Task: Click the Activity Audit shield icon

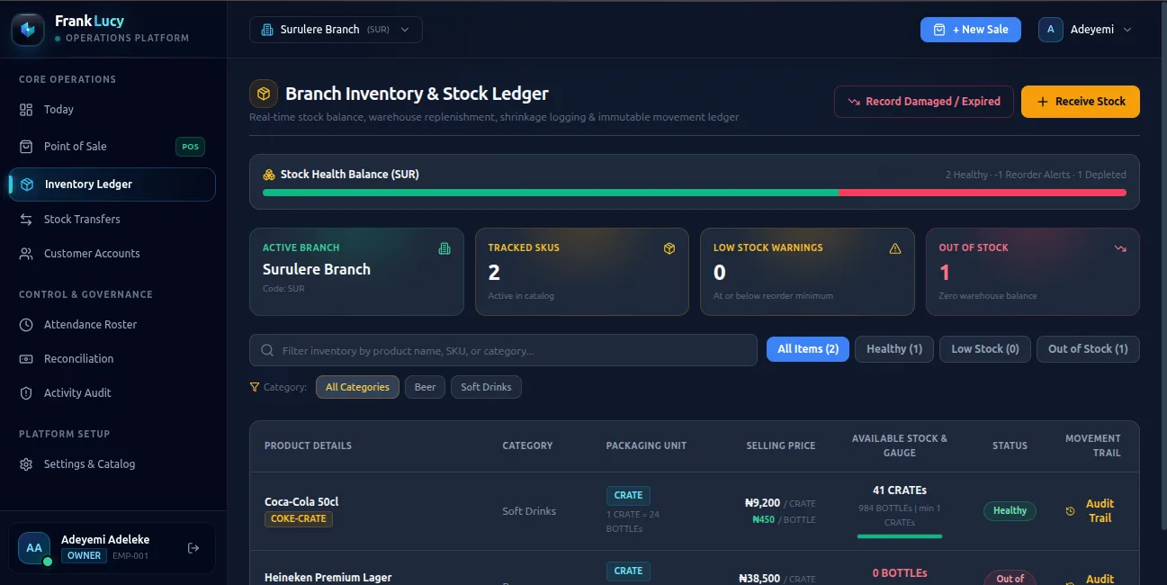Action: click(x=26, y=393)
